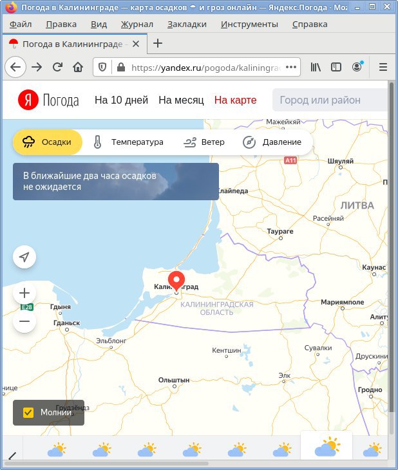The height and width of the screenshot is (470, 398).
Task: Switch map to Давление pressure layer
Action: (x=272, y=142)
